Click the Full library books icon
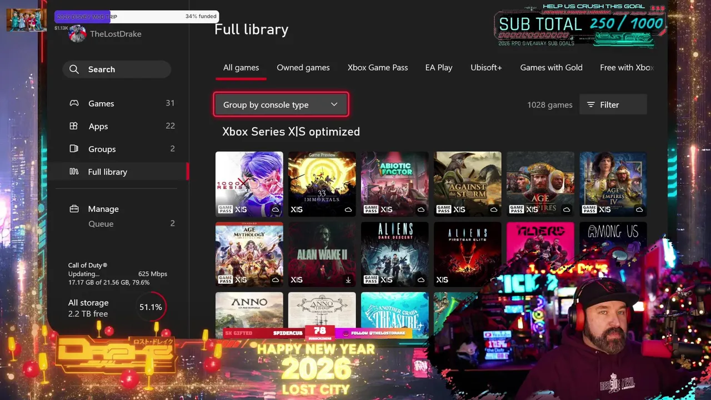The height and width of the screenshot is (400, 711). tap(74, 172)
